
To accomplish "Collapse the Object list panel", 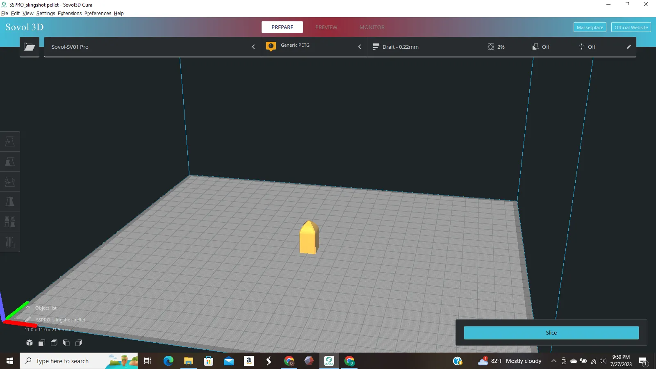I will 28,307.
